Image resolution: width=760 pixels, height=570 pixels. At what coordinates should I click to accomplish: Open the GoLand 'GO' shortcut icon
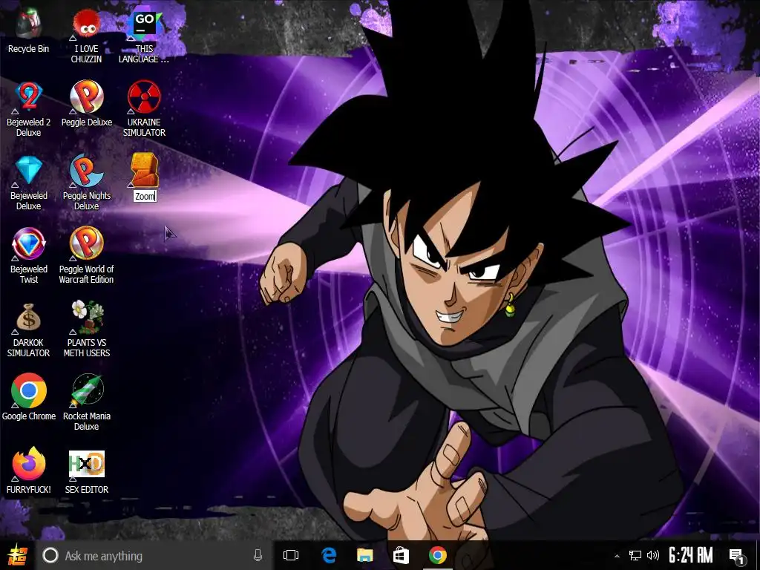(x=145, y=24)
